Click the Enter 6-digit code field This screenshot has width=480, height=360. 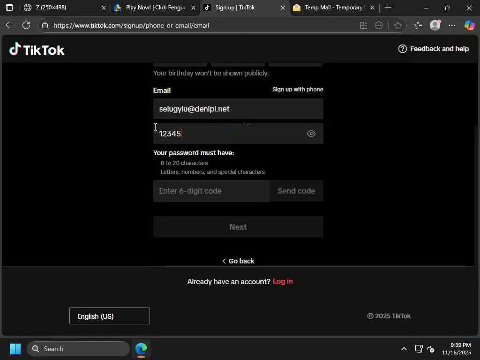point(211,191)
